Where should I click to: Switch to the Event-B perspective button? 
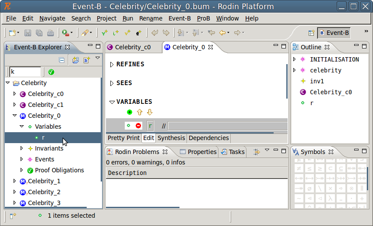[334, 33]
